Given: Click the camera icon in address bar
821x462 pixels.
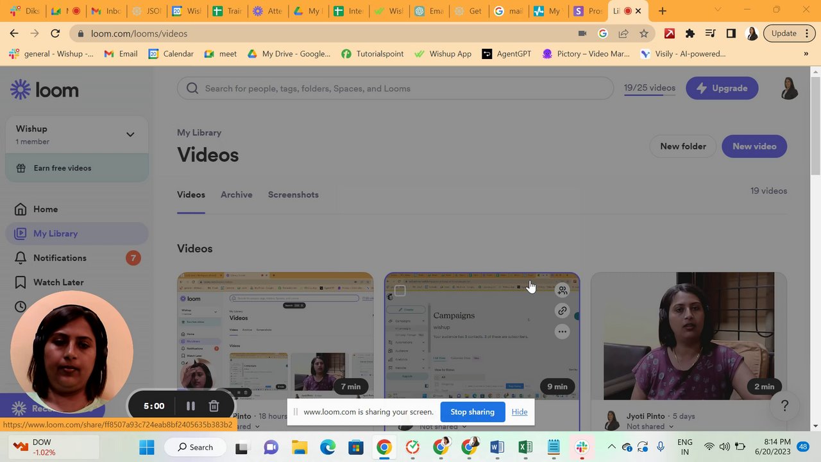Looking at the screenshot, I should (x=582, y=33).
